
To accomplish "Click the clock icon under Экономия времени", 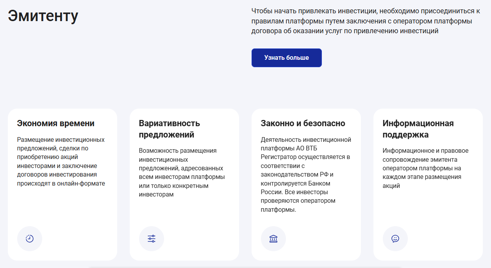I will click(x=30, y=239).
